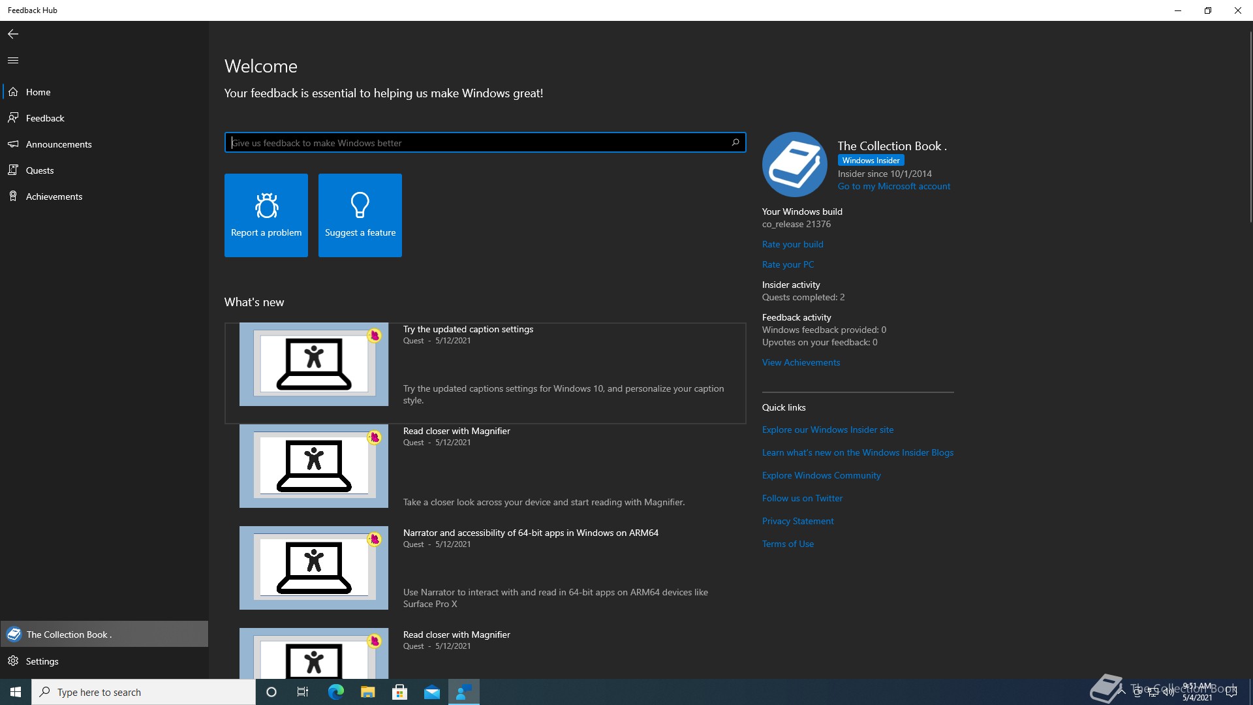Click Explore Windows Community link
1253x705 pixels.
[821, 475]
